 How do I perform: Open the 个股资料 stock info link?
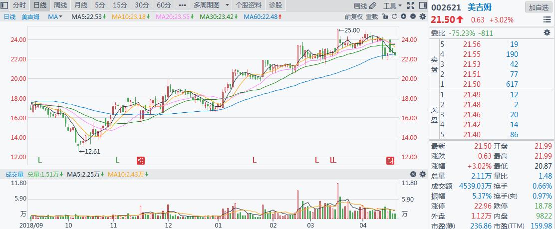[249, 5]
